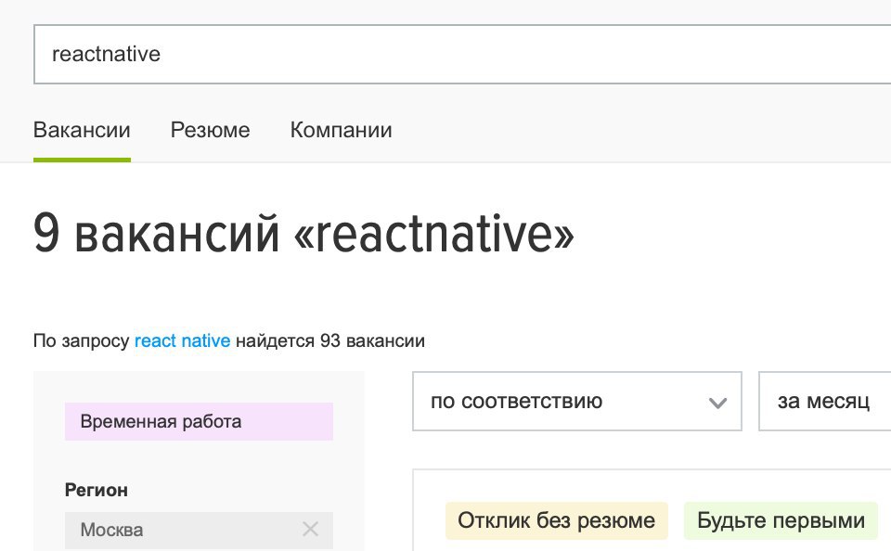The width and height of the screenshot is (891, 551).
Task: Go to the Компании tab
Action: click(x=341, y=130)
